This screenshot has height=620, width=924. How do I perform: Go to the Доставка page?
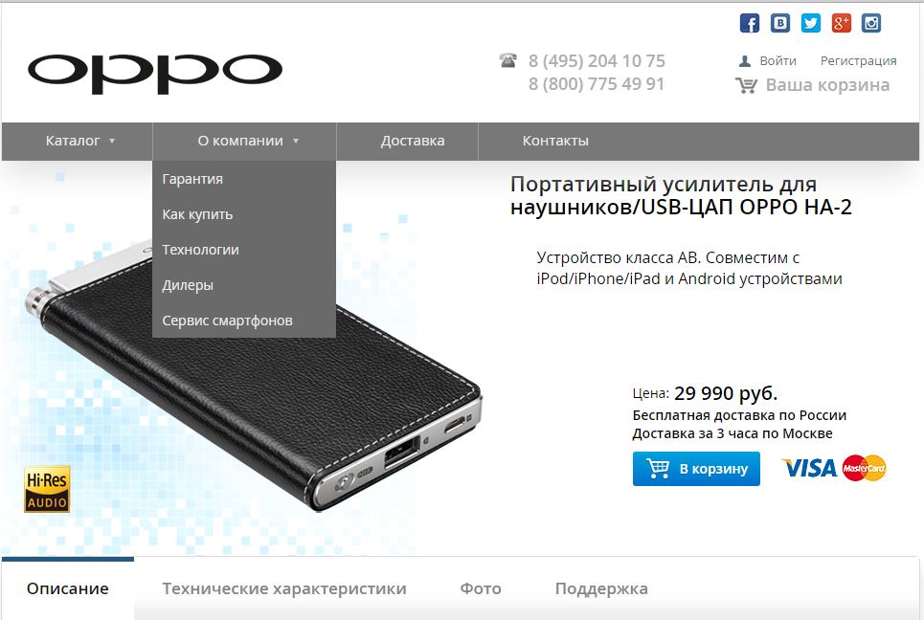click(x=413, y=141)
